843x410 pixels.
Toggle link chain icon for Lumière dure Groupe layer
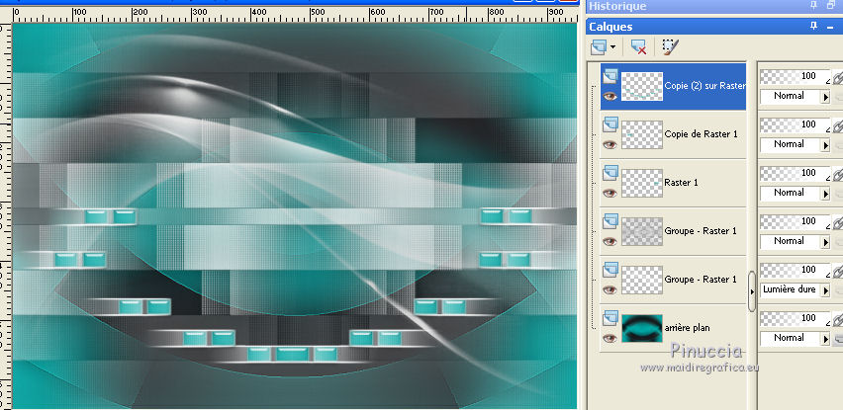[838, 272]
